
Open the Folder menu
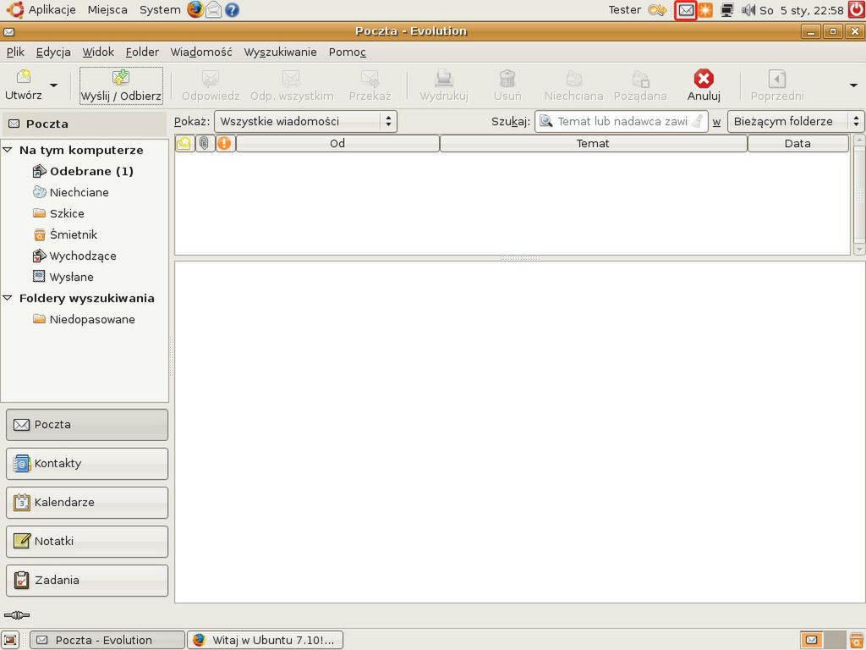[x=142, y=52]
